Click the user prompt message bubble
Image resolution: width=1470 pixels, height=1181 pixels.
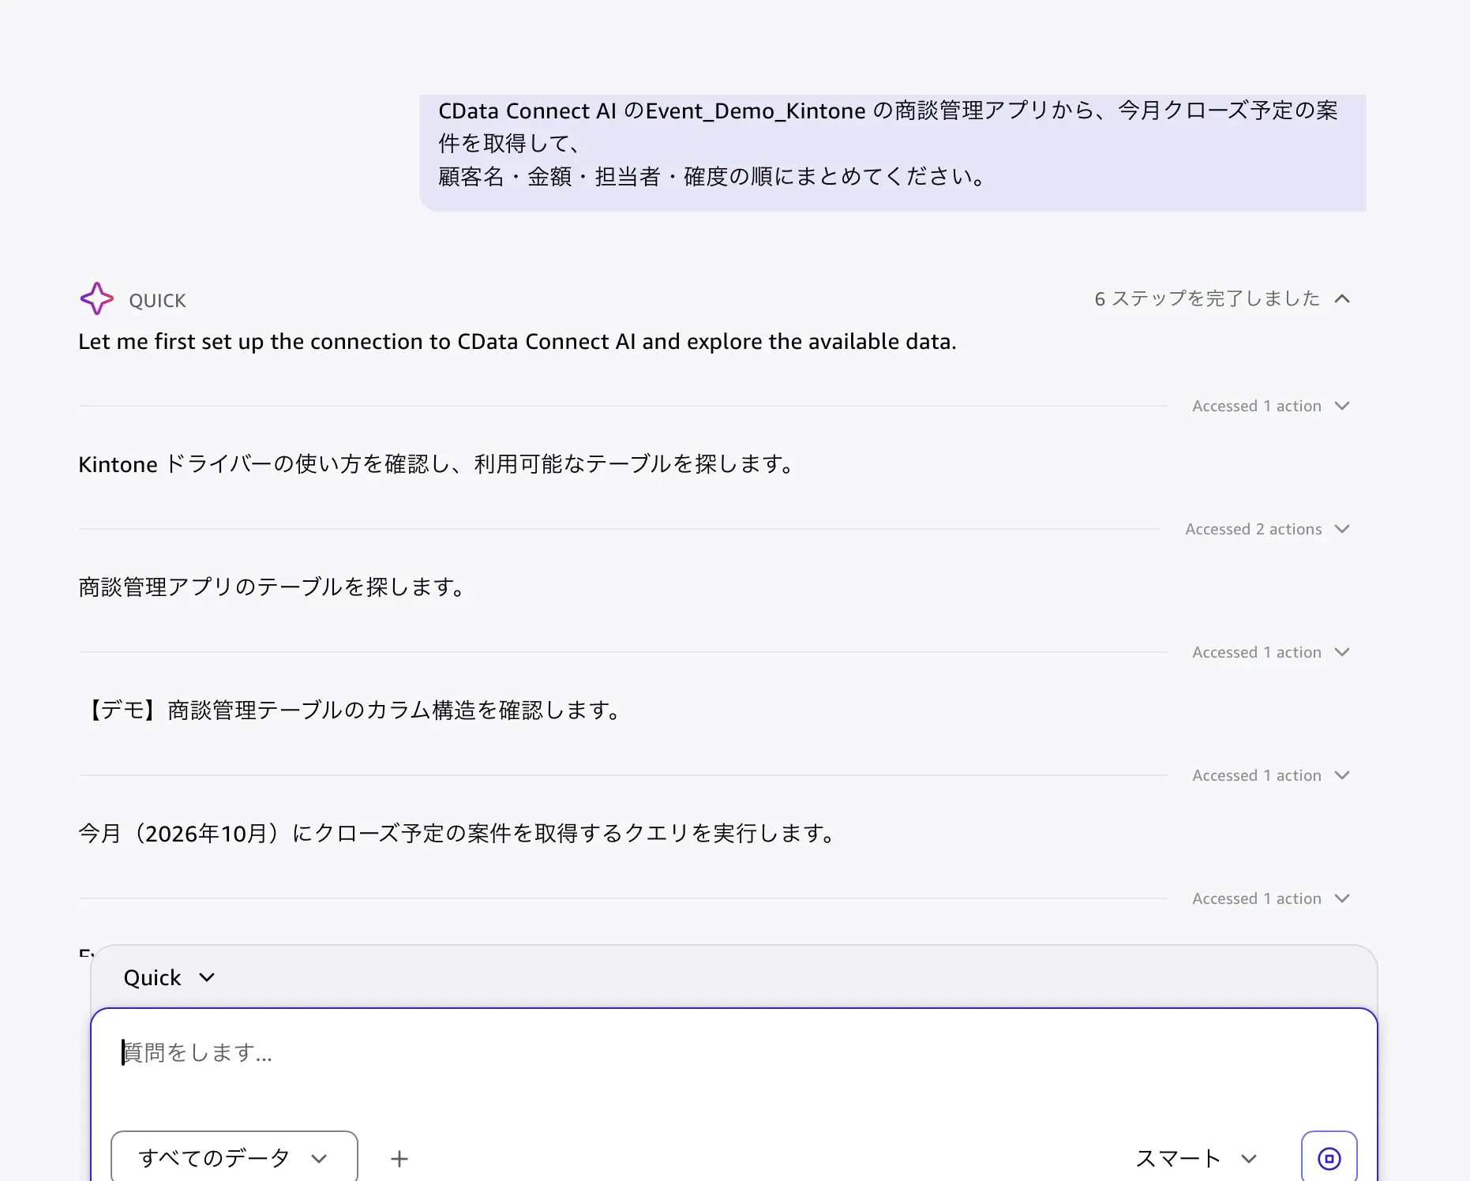tap(893, 152)
